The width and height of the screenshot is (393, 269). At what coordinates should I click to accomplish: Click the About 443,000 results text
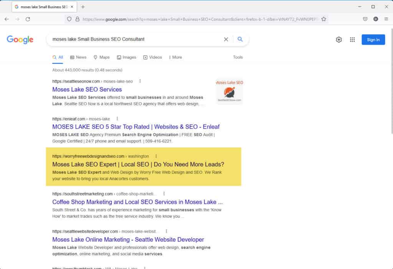87,70
